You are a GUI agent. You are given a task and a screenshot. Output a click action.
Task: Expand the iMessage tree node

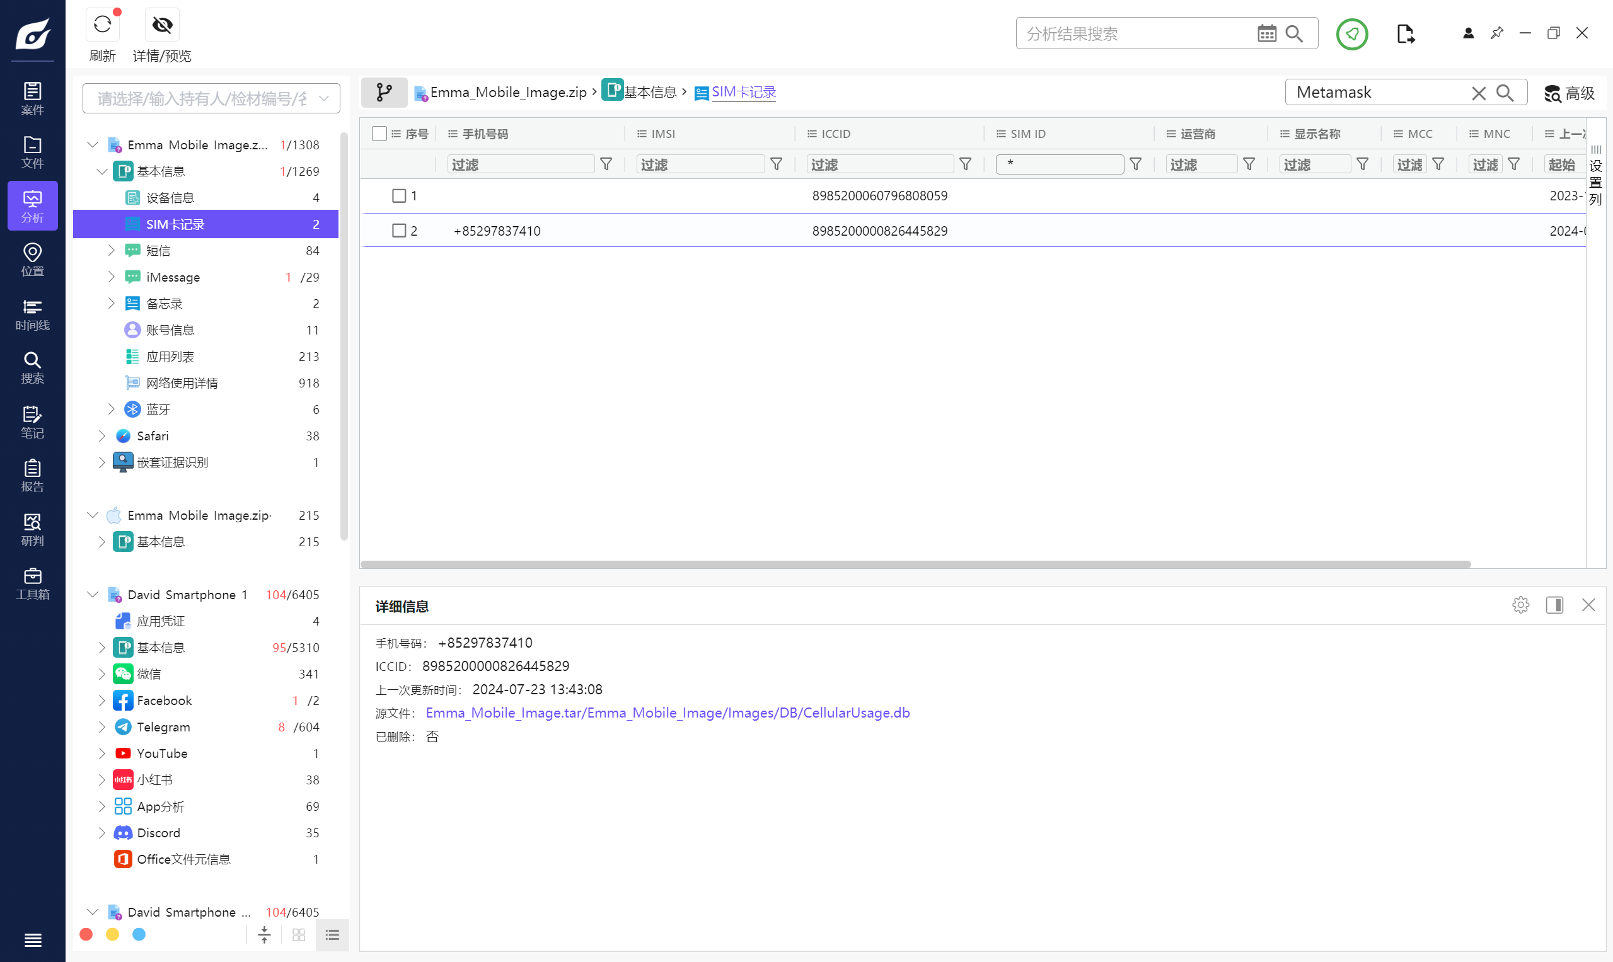click(x=111, y=277)
